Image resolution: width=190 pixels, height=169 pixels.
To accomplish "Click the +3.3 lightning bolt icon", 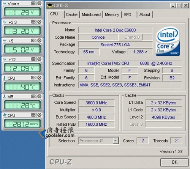I will [5, 22].
